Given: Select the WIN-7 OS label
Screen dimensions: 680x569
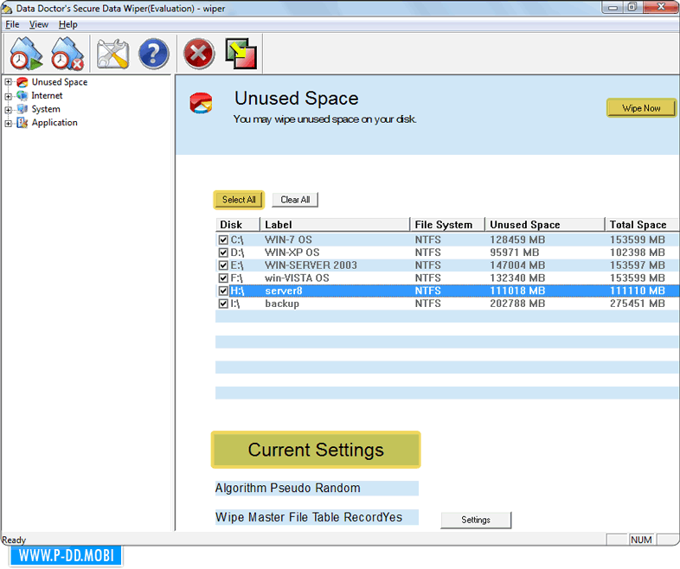Looking at the screenshot, I should click(x=288, y=240).
